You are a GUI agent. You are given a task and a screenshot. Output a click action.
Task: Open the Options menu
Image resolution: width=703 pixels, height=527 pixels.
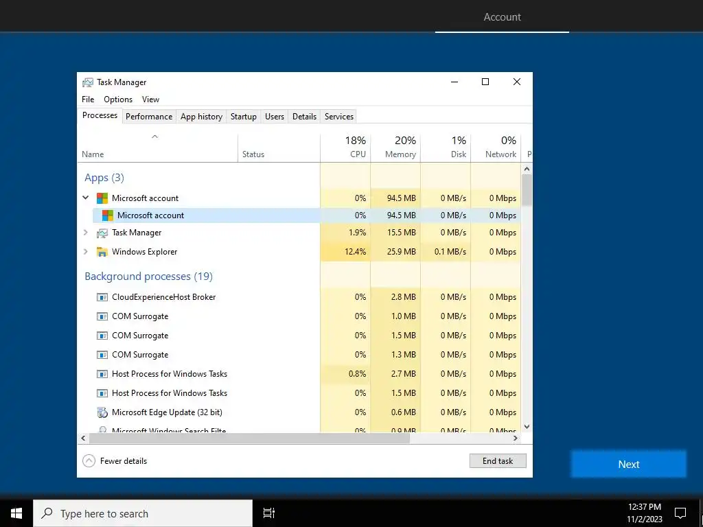click(x=118, y=99)
